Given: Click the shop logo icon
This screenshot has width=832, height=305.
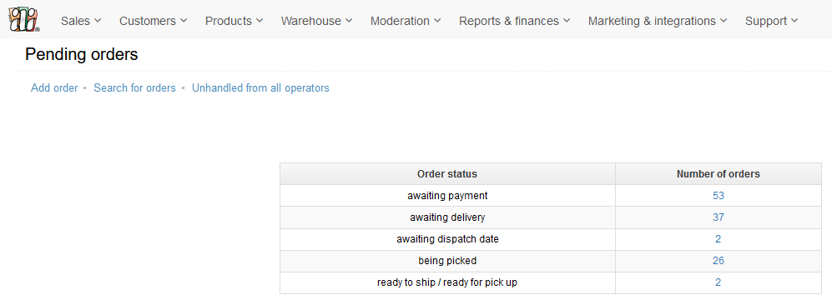Looking at the screenshot, I should pos(23,20).
